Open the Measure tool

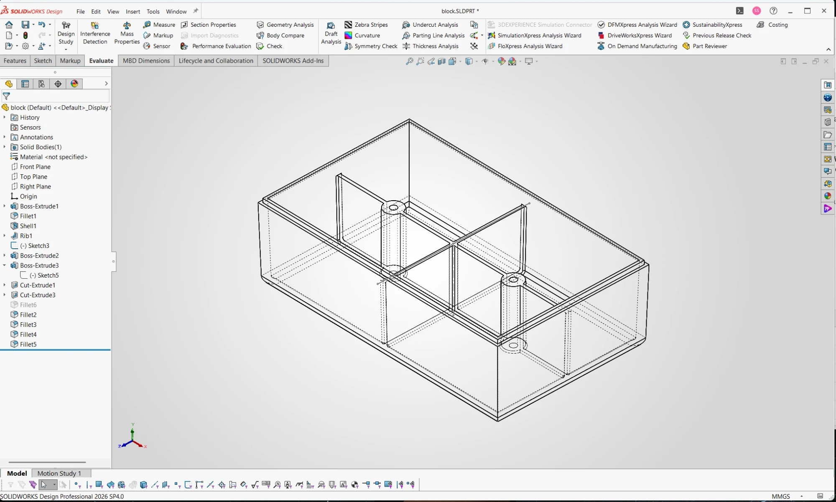pyautogui.click(x=159, y=25)
